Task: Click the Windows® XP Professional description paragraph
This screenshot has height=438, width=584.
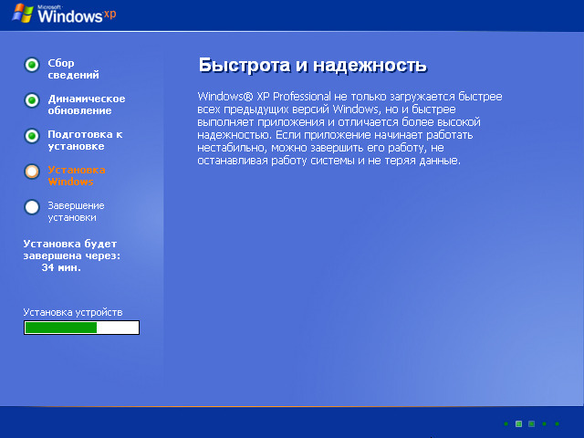Action: (349, 129)
